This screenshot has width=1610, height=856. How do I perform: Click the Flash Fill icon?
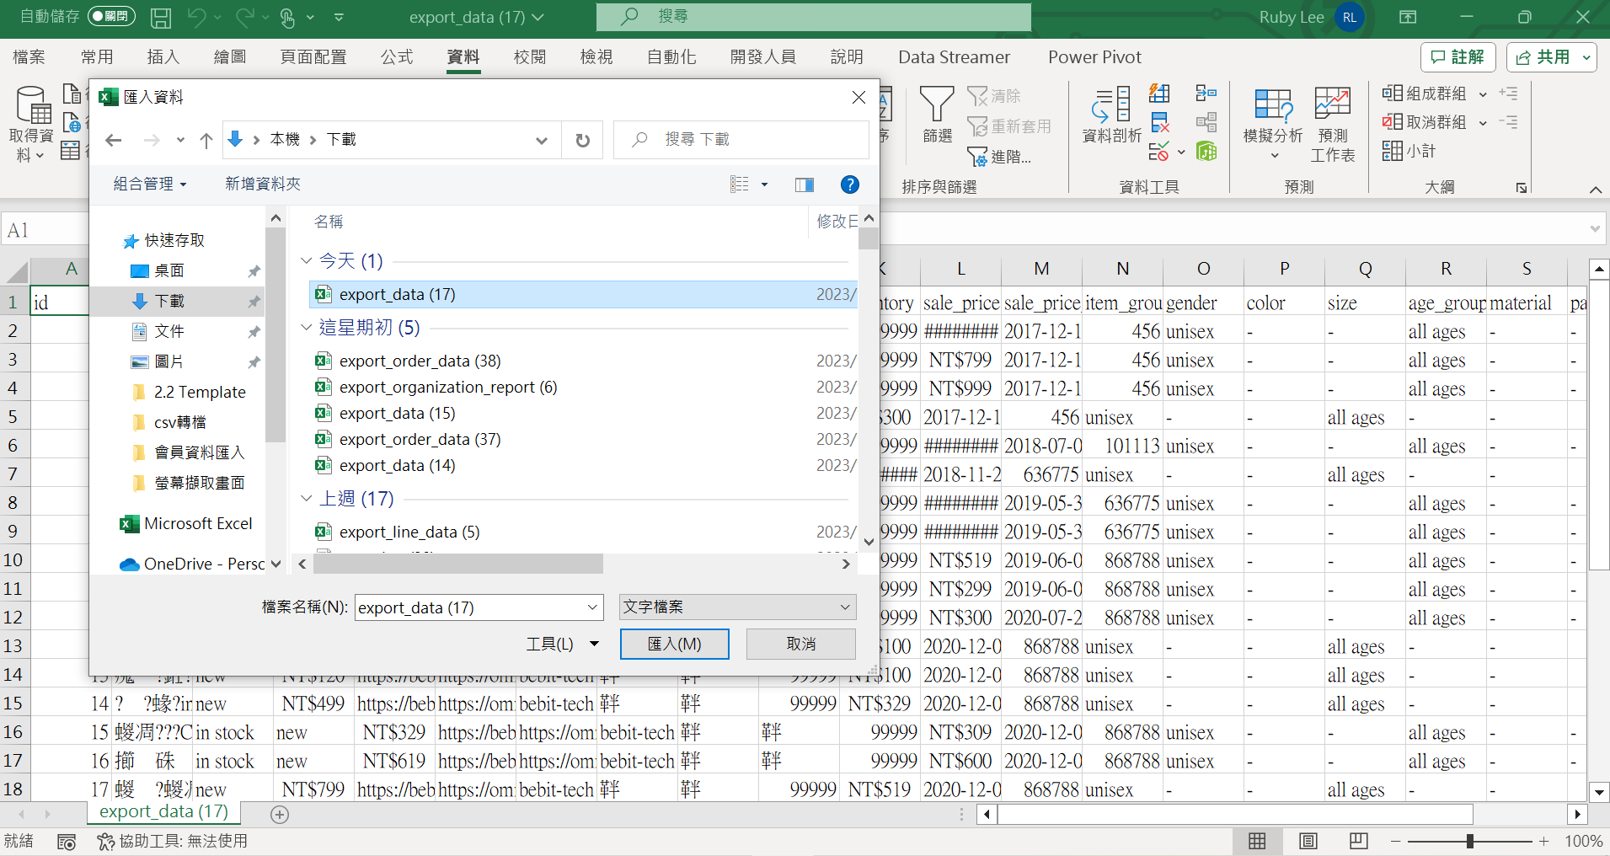pos(1159,94)
